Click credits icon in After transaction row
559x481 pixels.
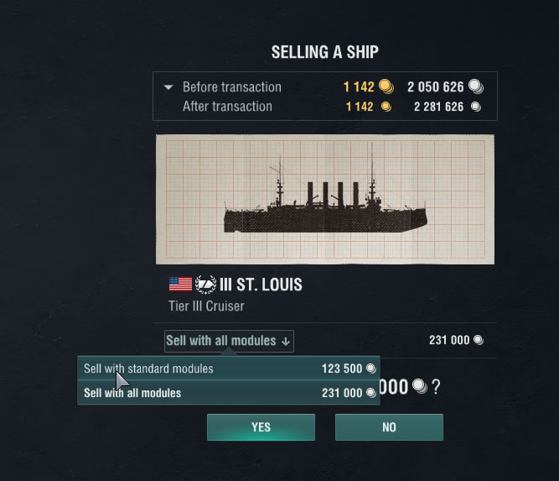click(x=475, y=107)
